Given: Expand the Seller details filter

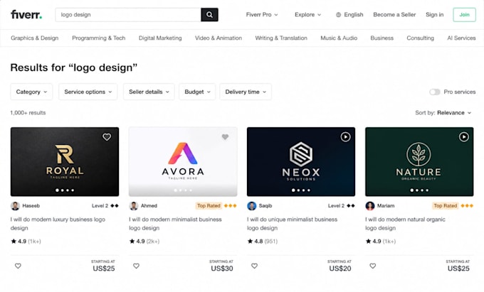Looking at the screenshot, I should [149, 92].
